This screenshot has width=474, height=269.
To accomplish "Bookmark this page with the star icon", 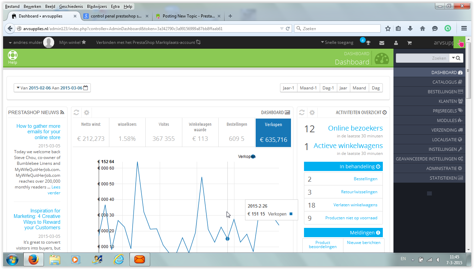I will click(x=388, y=29).
